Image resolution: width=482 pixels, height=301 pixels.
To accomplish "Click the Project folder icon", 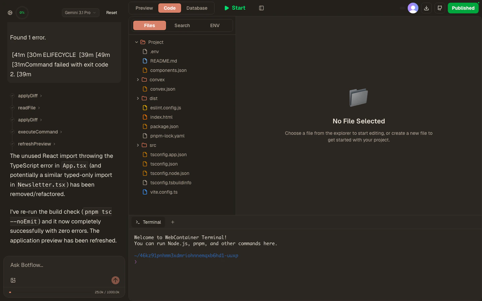I will [143, 42].
